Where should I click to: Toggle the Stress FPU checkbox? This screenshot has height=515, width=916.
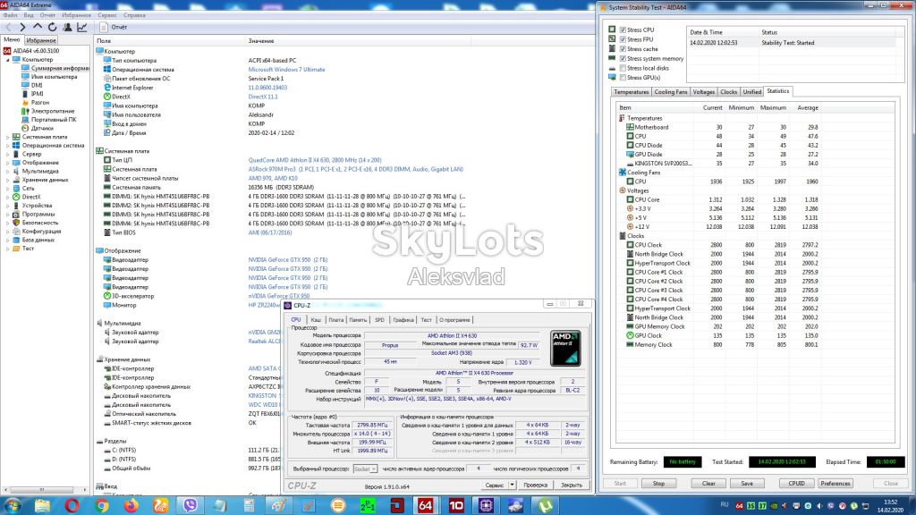(x=623, y=39)
